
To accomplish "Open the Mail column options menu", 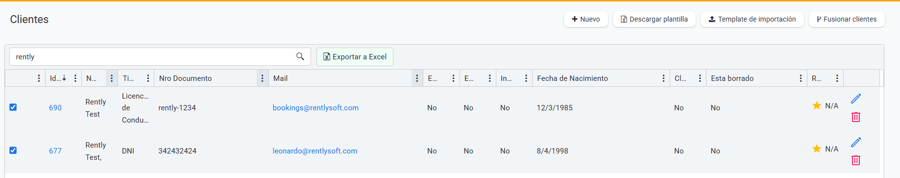I will click(x=417, y=78).
